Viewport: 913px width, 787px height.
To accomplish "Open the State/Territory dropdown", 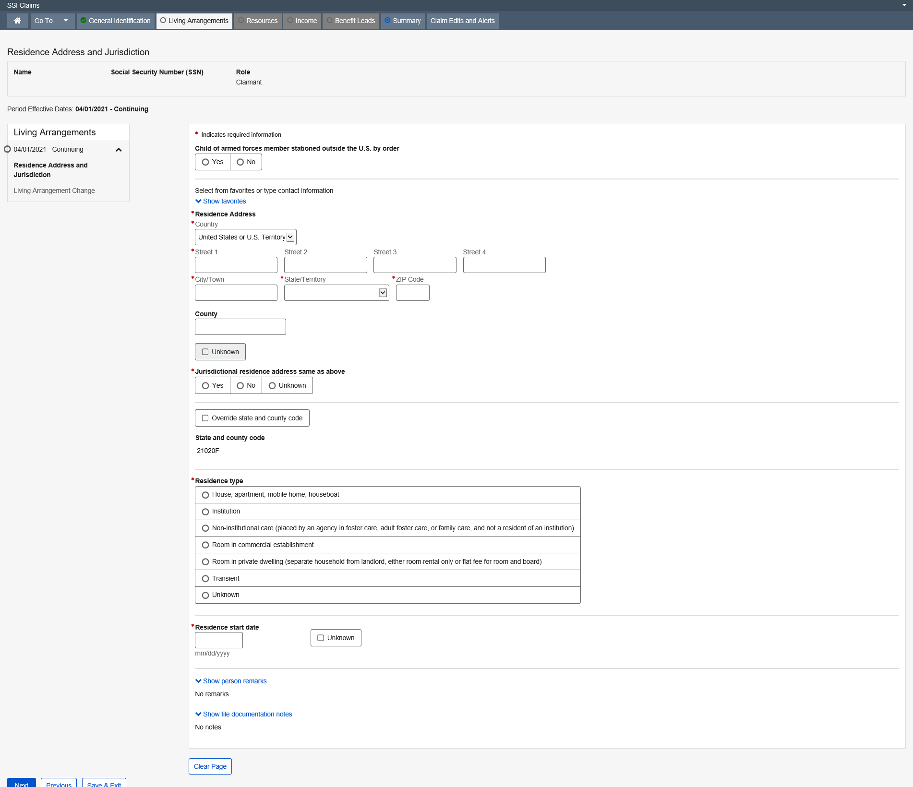I will pos(336,293).
